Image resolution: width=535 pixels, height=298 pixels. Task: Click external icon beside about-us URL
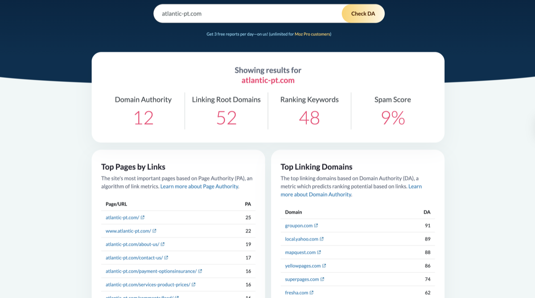163,244
